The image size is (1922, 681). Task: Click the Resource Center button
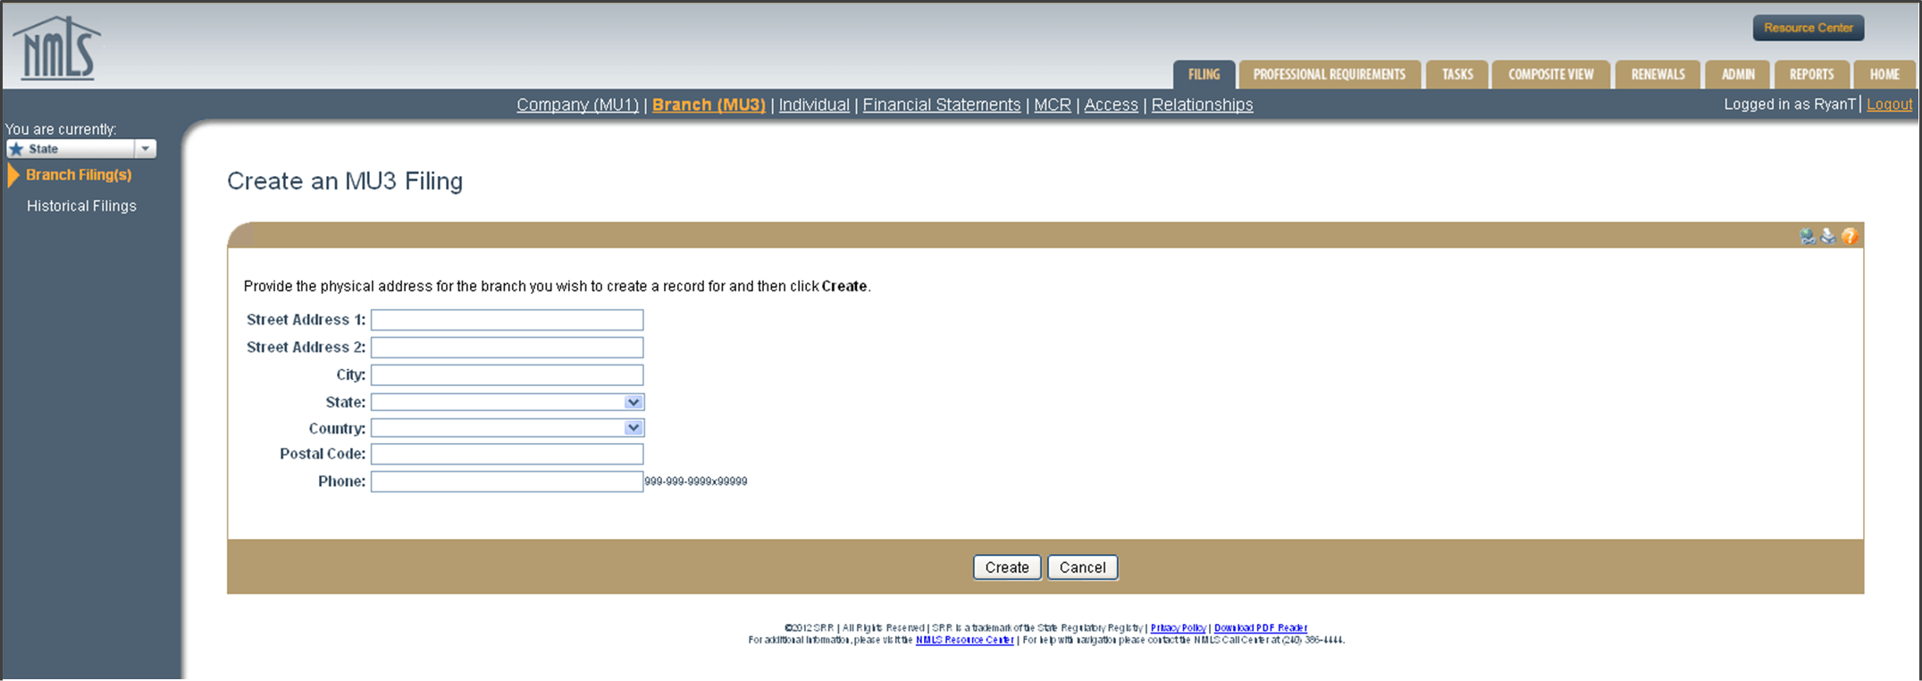pos(1809,28)
